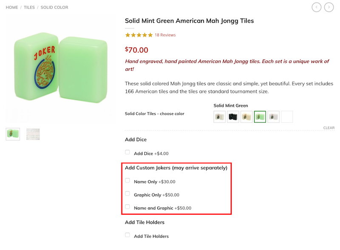Select the mint green tile swatch
Screen dimensions: 340x250
(260, 116)
